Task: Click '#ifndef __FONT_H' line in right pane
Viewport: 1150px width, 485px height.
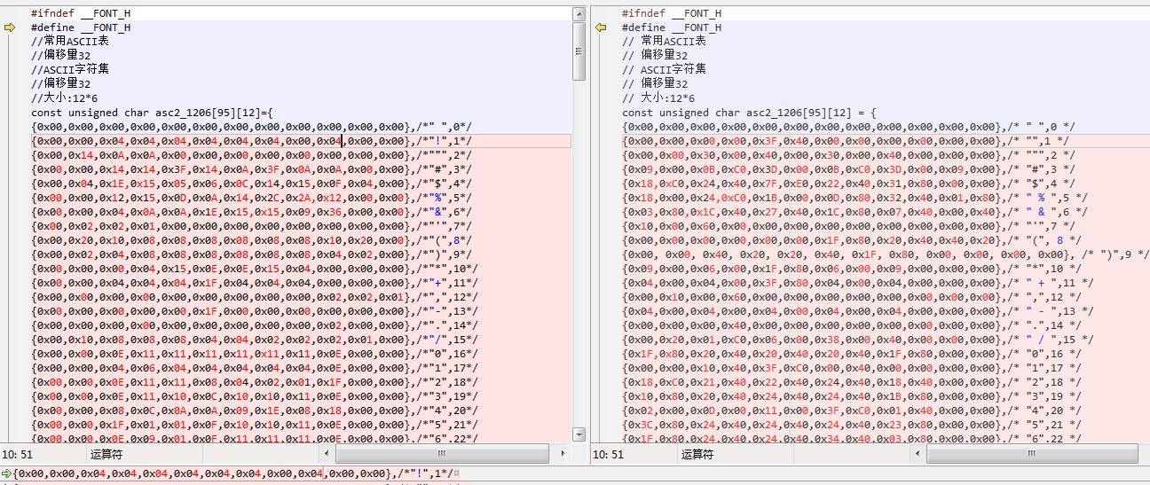Action: tap(672, 13)
